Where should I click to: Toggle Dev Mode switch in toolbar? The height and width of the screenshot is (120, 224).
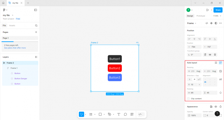coord(141,114)
